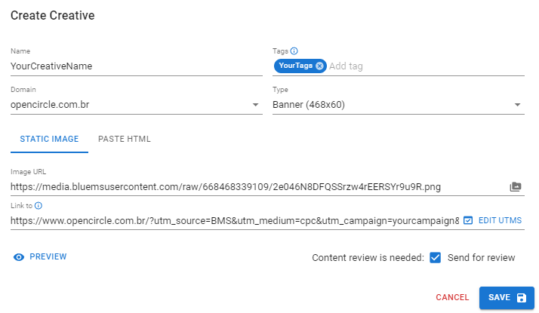Expand the Type dropdown arrow
Screen dimensions: 539x313
[518, 105]
